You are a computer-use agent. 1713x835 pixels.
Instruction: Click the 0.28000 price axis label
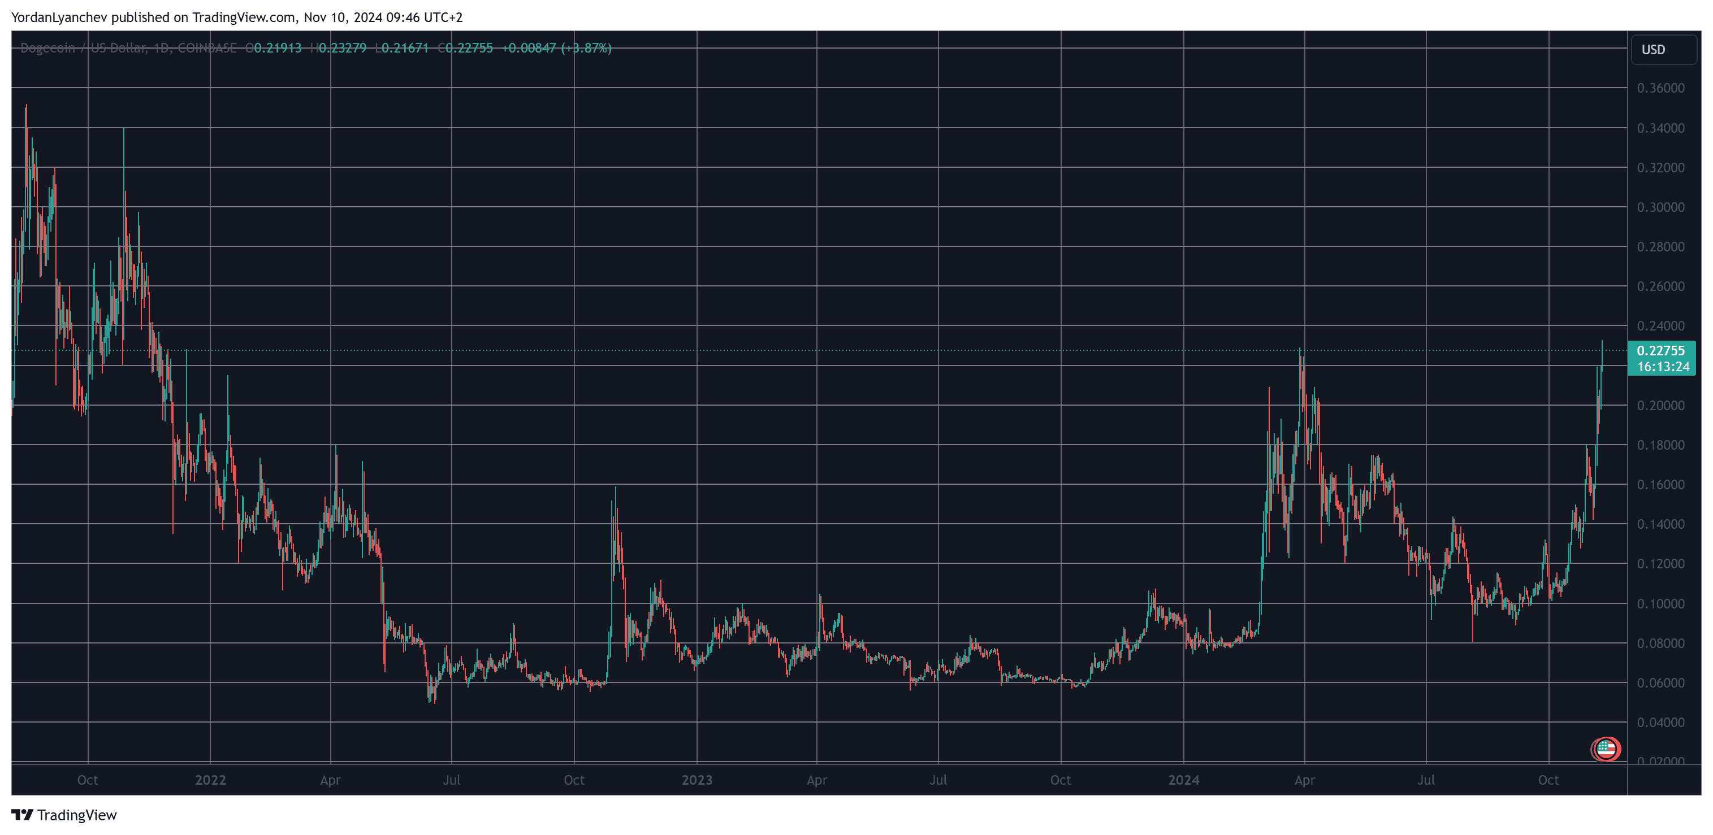[x=1660, y=247]
